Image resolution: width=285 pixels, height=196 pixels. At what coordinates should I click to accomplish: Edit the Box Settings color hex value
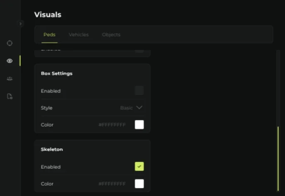112,125
